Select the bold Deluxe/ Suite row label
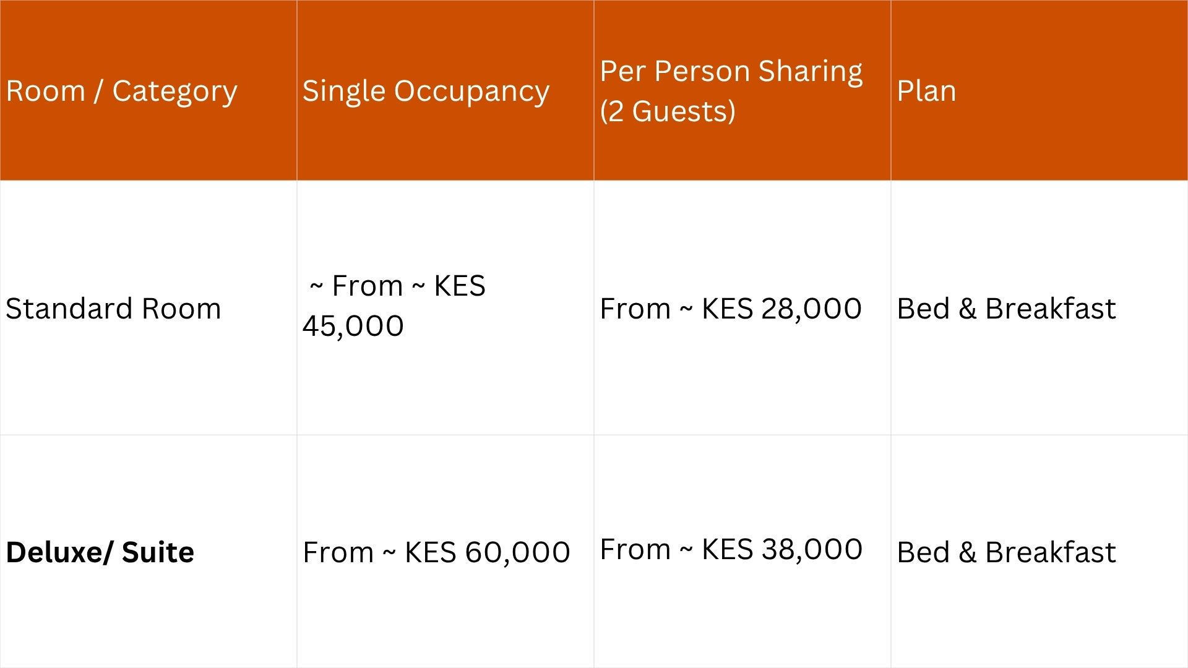The height and width of the screenshot is (668, 1188). tap(100, 552)
